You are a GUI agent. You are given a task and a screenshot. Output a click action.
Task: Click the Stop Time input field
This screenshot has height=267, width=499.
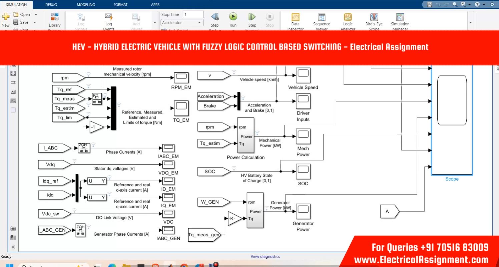[193, 15]
